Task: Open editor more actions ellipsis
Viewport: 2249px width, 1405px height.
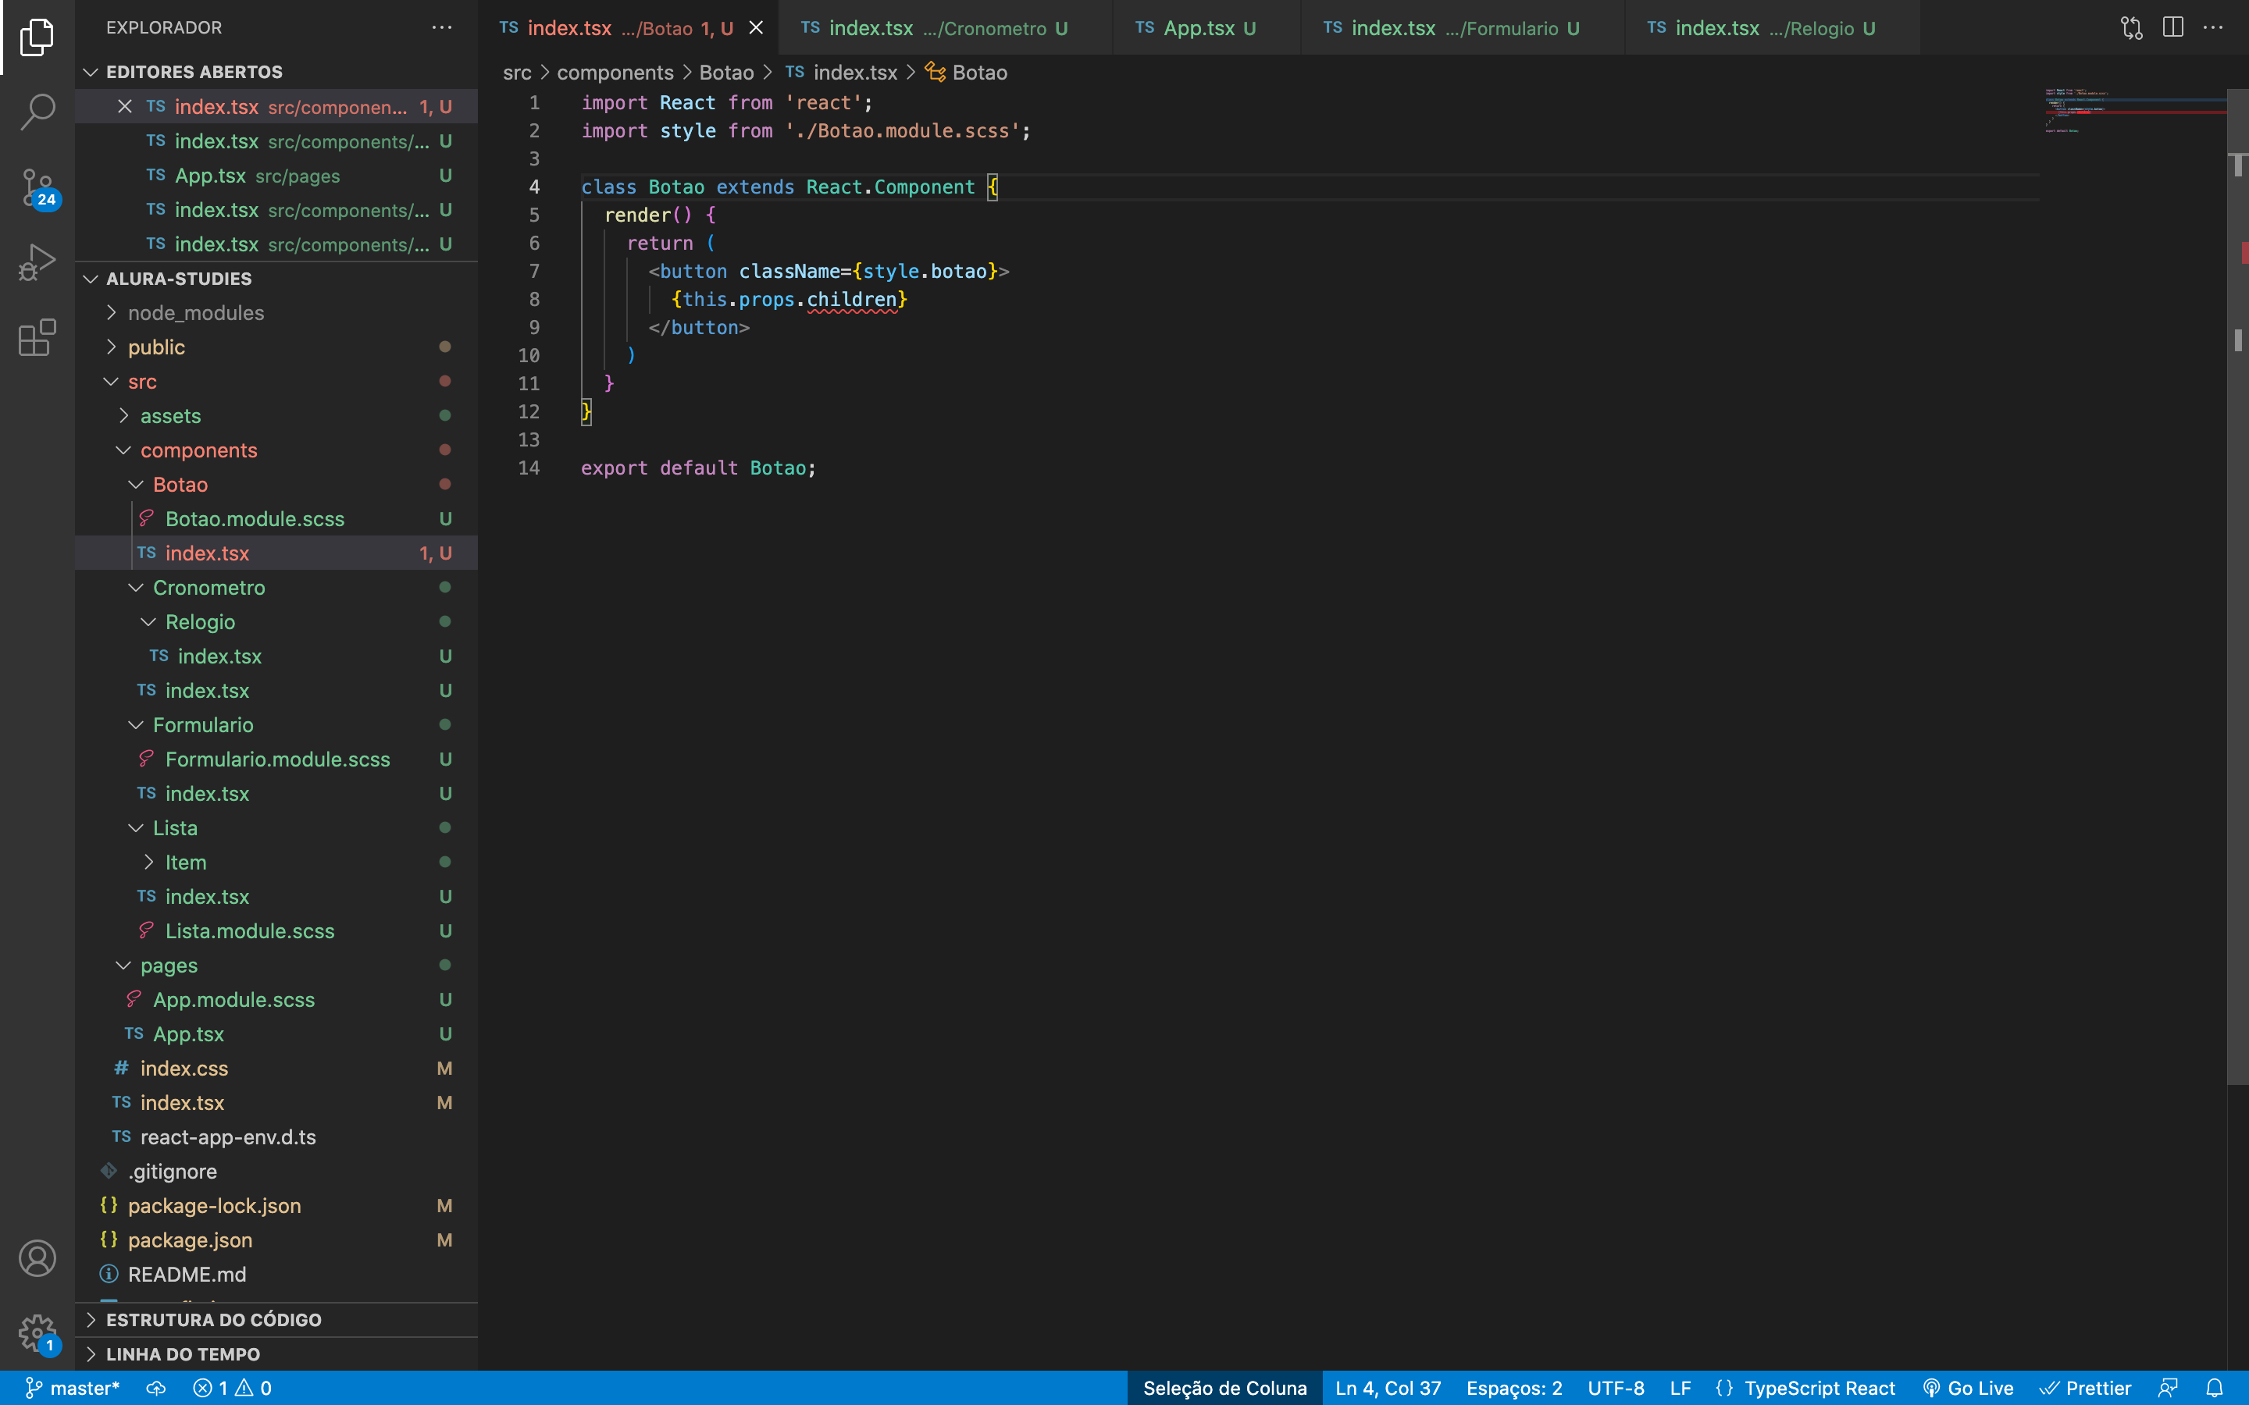Action: pyautogui.click(x=2214, y=28)
